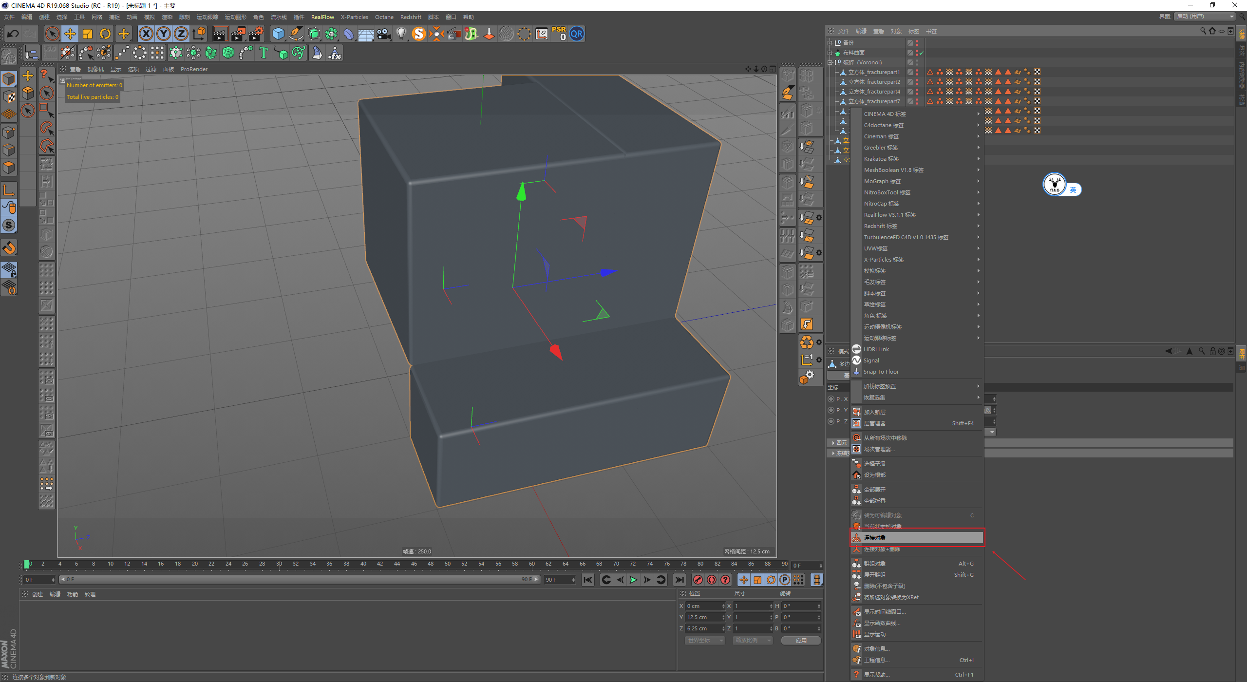Click the Rotate tool icon

[x=105, y=34]
